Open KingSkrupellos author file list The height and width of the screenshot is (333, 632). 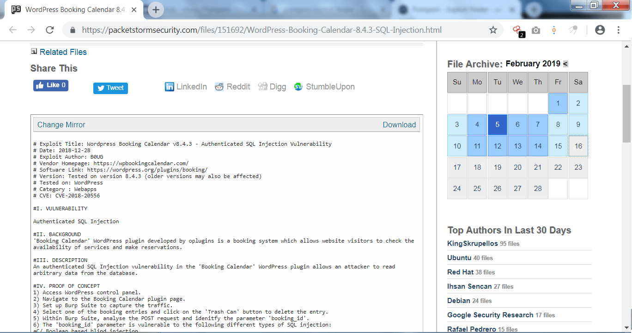(x=473, y=244)
